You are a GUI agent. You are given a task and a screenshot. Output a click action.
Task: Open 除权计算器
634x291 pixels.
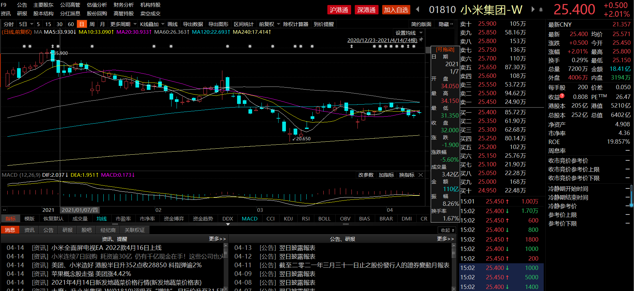pos(296,24)
